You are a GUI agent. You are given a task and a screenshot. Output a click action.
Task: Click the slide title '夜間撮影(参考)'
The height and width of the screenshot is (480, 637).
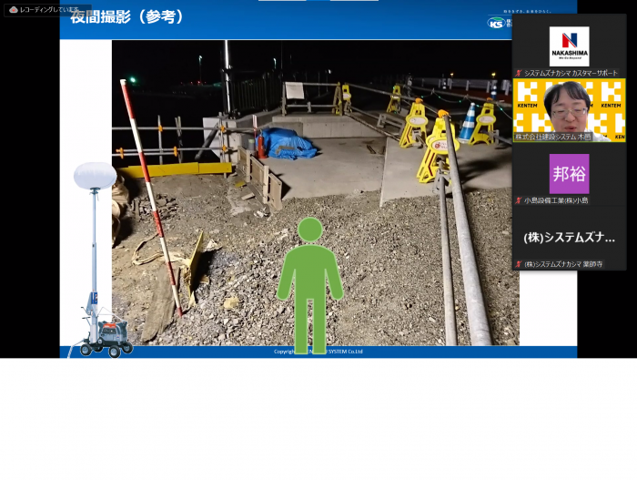pos(127,16)
